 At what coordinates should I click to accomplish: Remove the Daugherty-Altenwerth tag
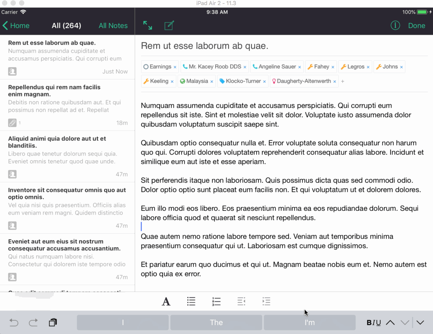(x=335, y=82)
